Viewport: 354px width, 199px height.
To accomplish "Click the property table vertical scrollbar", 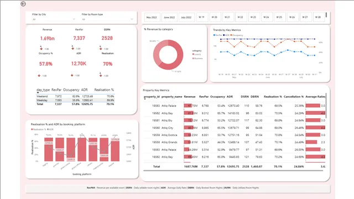I will coord(326,106).
